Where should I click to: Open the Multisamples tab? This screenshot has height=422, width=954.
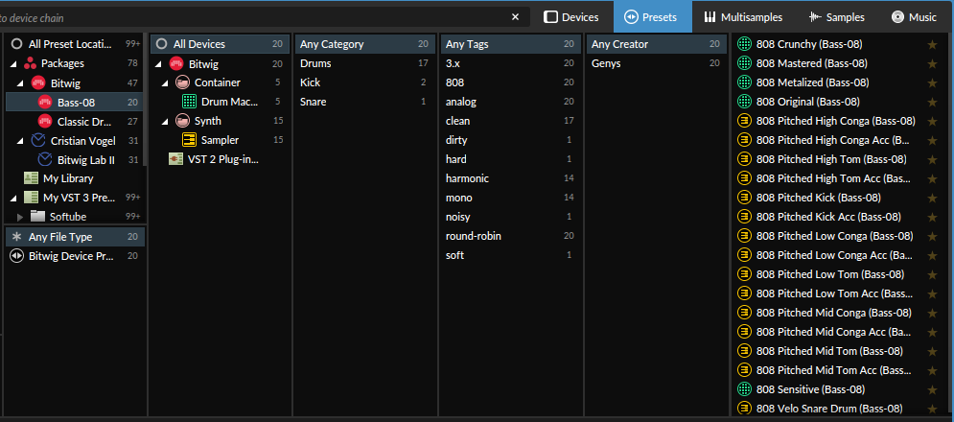point(743,17)
